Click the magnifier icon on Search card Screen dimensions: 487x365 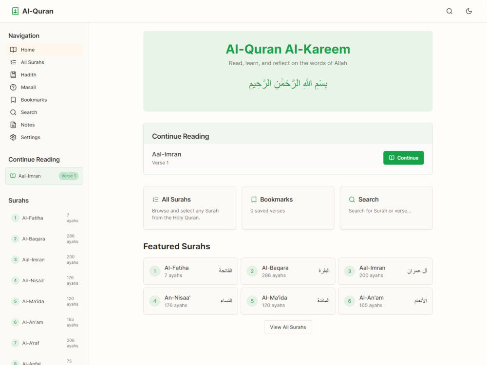(352, 200)
